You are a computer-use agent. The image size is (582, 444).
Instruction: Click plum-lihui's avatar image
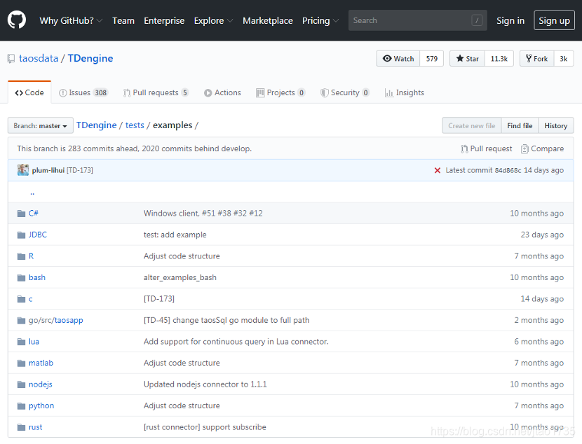[x=23, y=169]
